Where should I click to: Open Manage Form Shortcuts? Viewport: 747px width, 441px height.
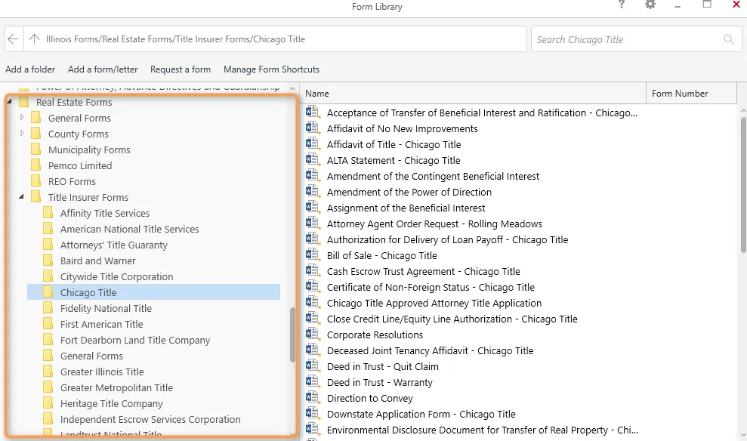(272, 69)
